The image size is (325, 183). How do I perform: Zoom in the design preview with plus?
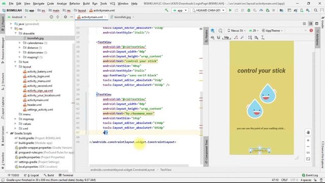tap(308, 140)
